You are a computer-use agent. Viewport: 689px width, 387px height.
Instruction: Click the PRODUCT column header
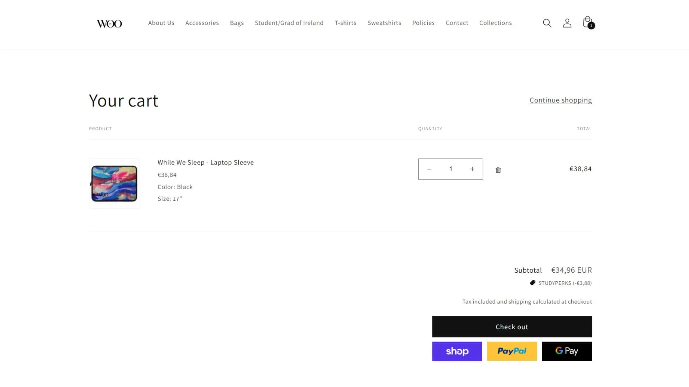tap(100, 129)
